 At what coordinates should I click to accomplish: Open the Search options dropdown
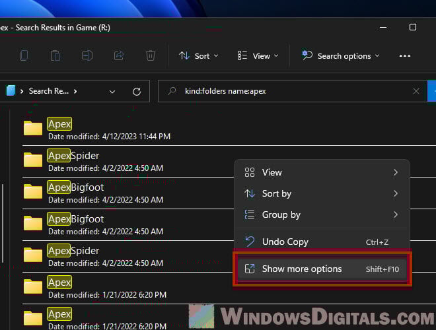[341, 56]
